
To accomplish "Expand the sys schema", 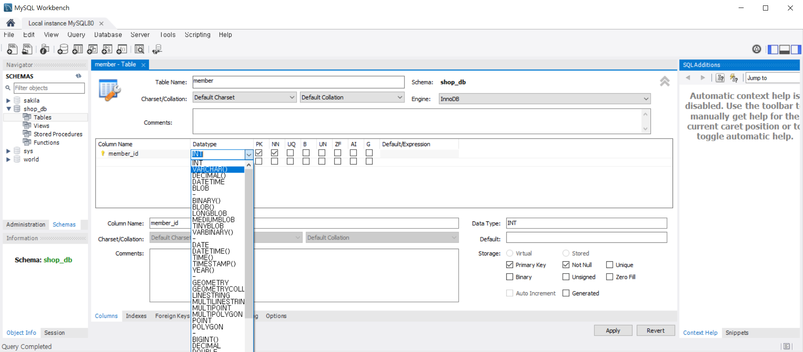I will point(8,151).
